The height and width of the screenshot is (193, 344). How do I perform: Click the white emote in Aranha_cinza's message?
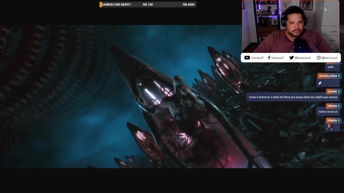tap(320, 83)
